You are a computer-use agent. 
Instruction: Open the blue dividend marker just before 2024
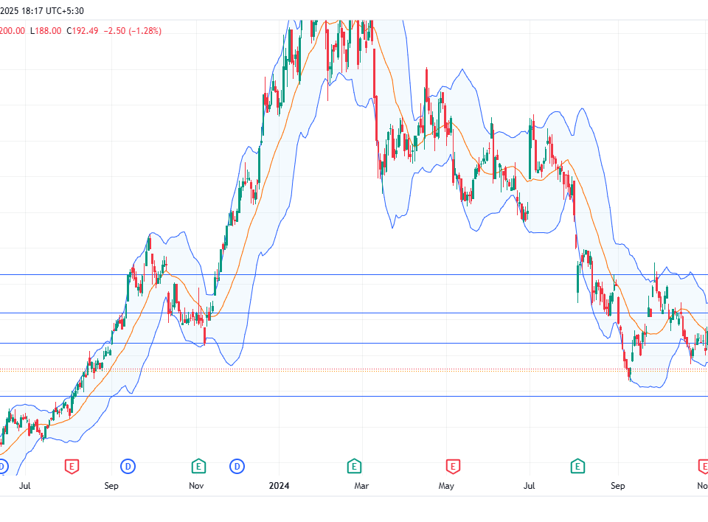(237, 466)
